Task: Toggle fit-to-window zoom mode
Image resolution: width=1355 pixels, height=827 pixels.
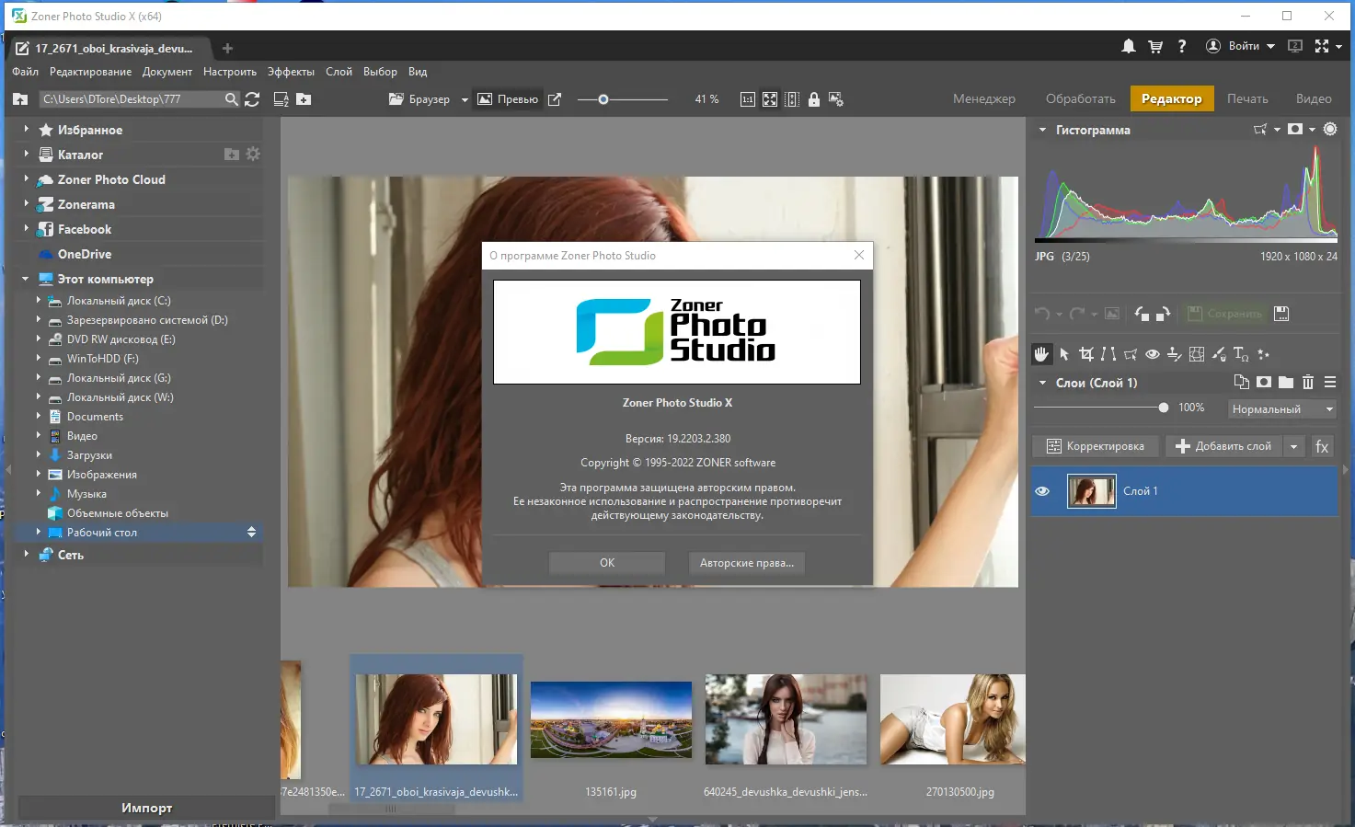Action: 769,98
